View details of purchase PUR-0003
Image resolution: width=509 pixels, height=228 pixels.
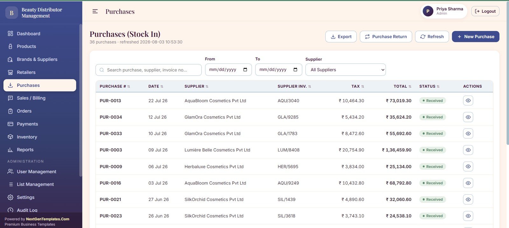click(x=468, y=150)
